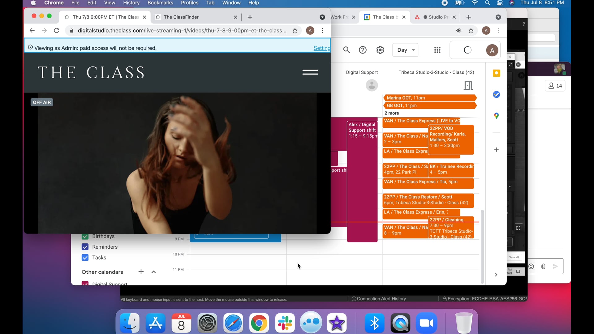Open The Class hamburger menu

coord(310,72)
